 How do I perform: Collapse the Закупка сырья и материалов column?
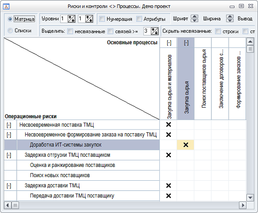pyautogui.click(x=169, y=43)
